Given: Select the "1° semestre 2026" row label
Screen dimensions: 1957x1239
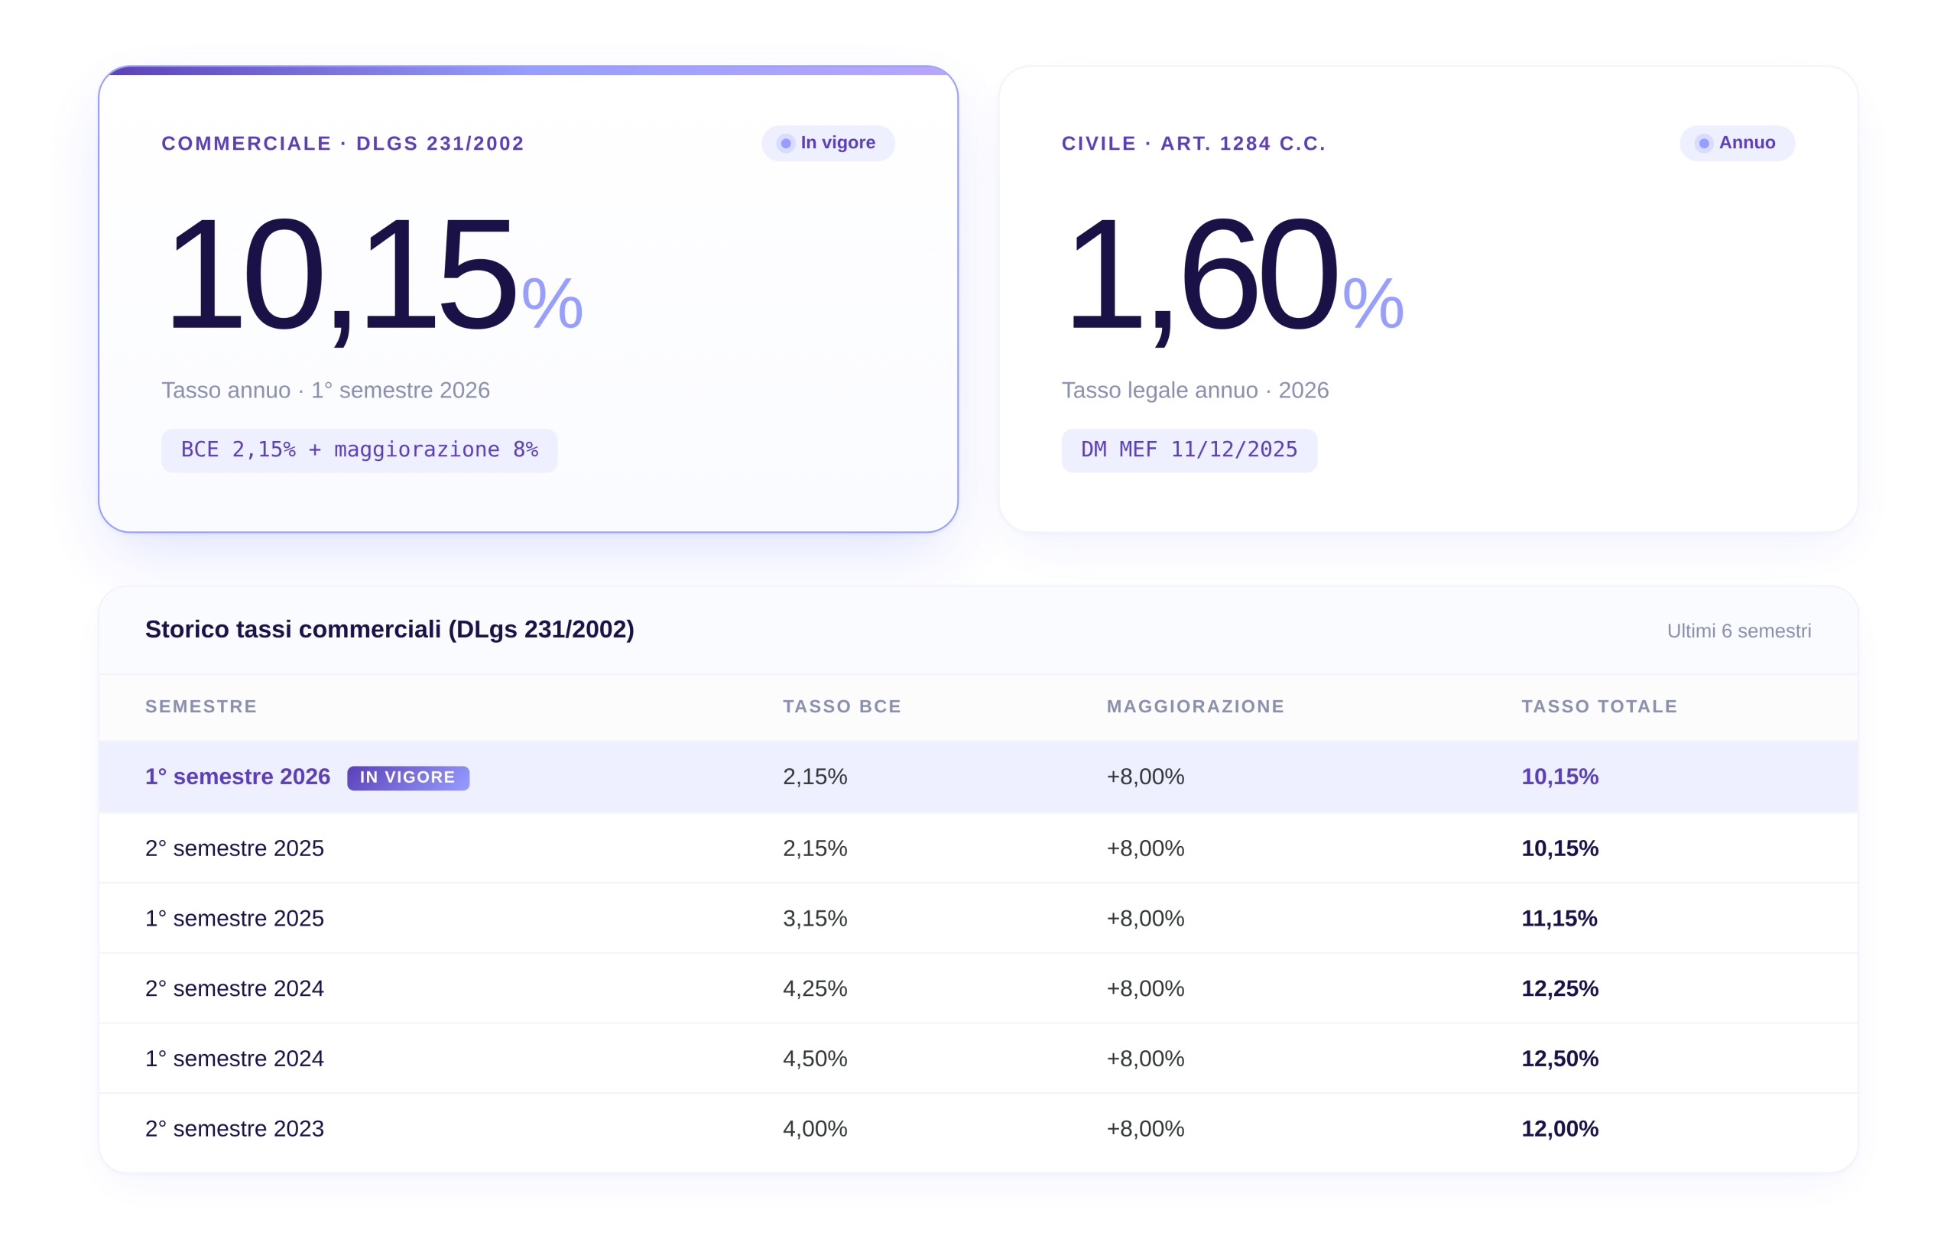Looking at the screenshot, I should pos(237,777).
